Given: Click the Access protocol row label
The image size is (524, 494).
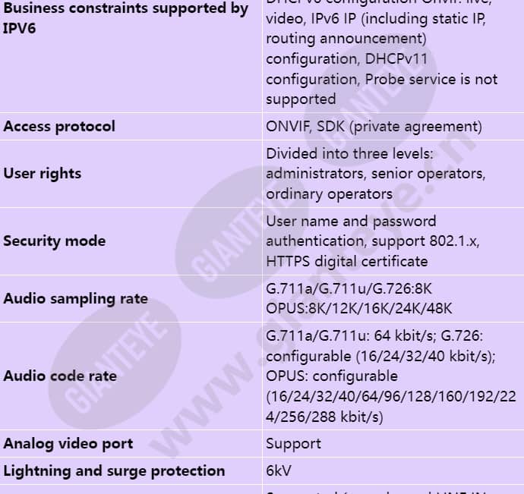Looking at the screenshot, I should click(x=59, y=127).
